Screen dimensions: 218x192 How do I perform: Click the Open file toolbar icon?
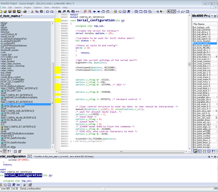[6, 12]
